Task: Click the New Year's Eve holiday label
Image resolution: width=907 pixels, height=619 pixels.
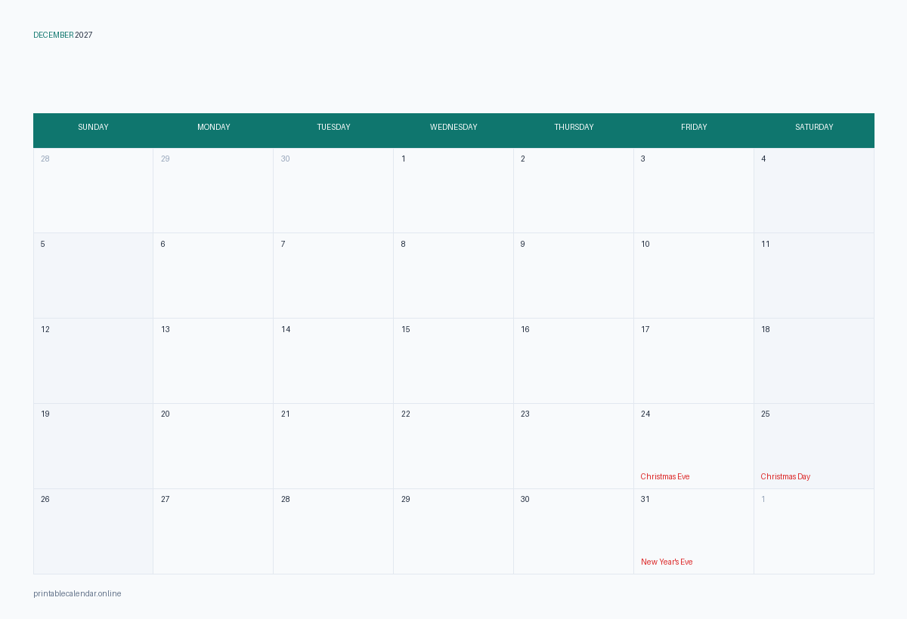Action: [667, 562]
